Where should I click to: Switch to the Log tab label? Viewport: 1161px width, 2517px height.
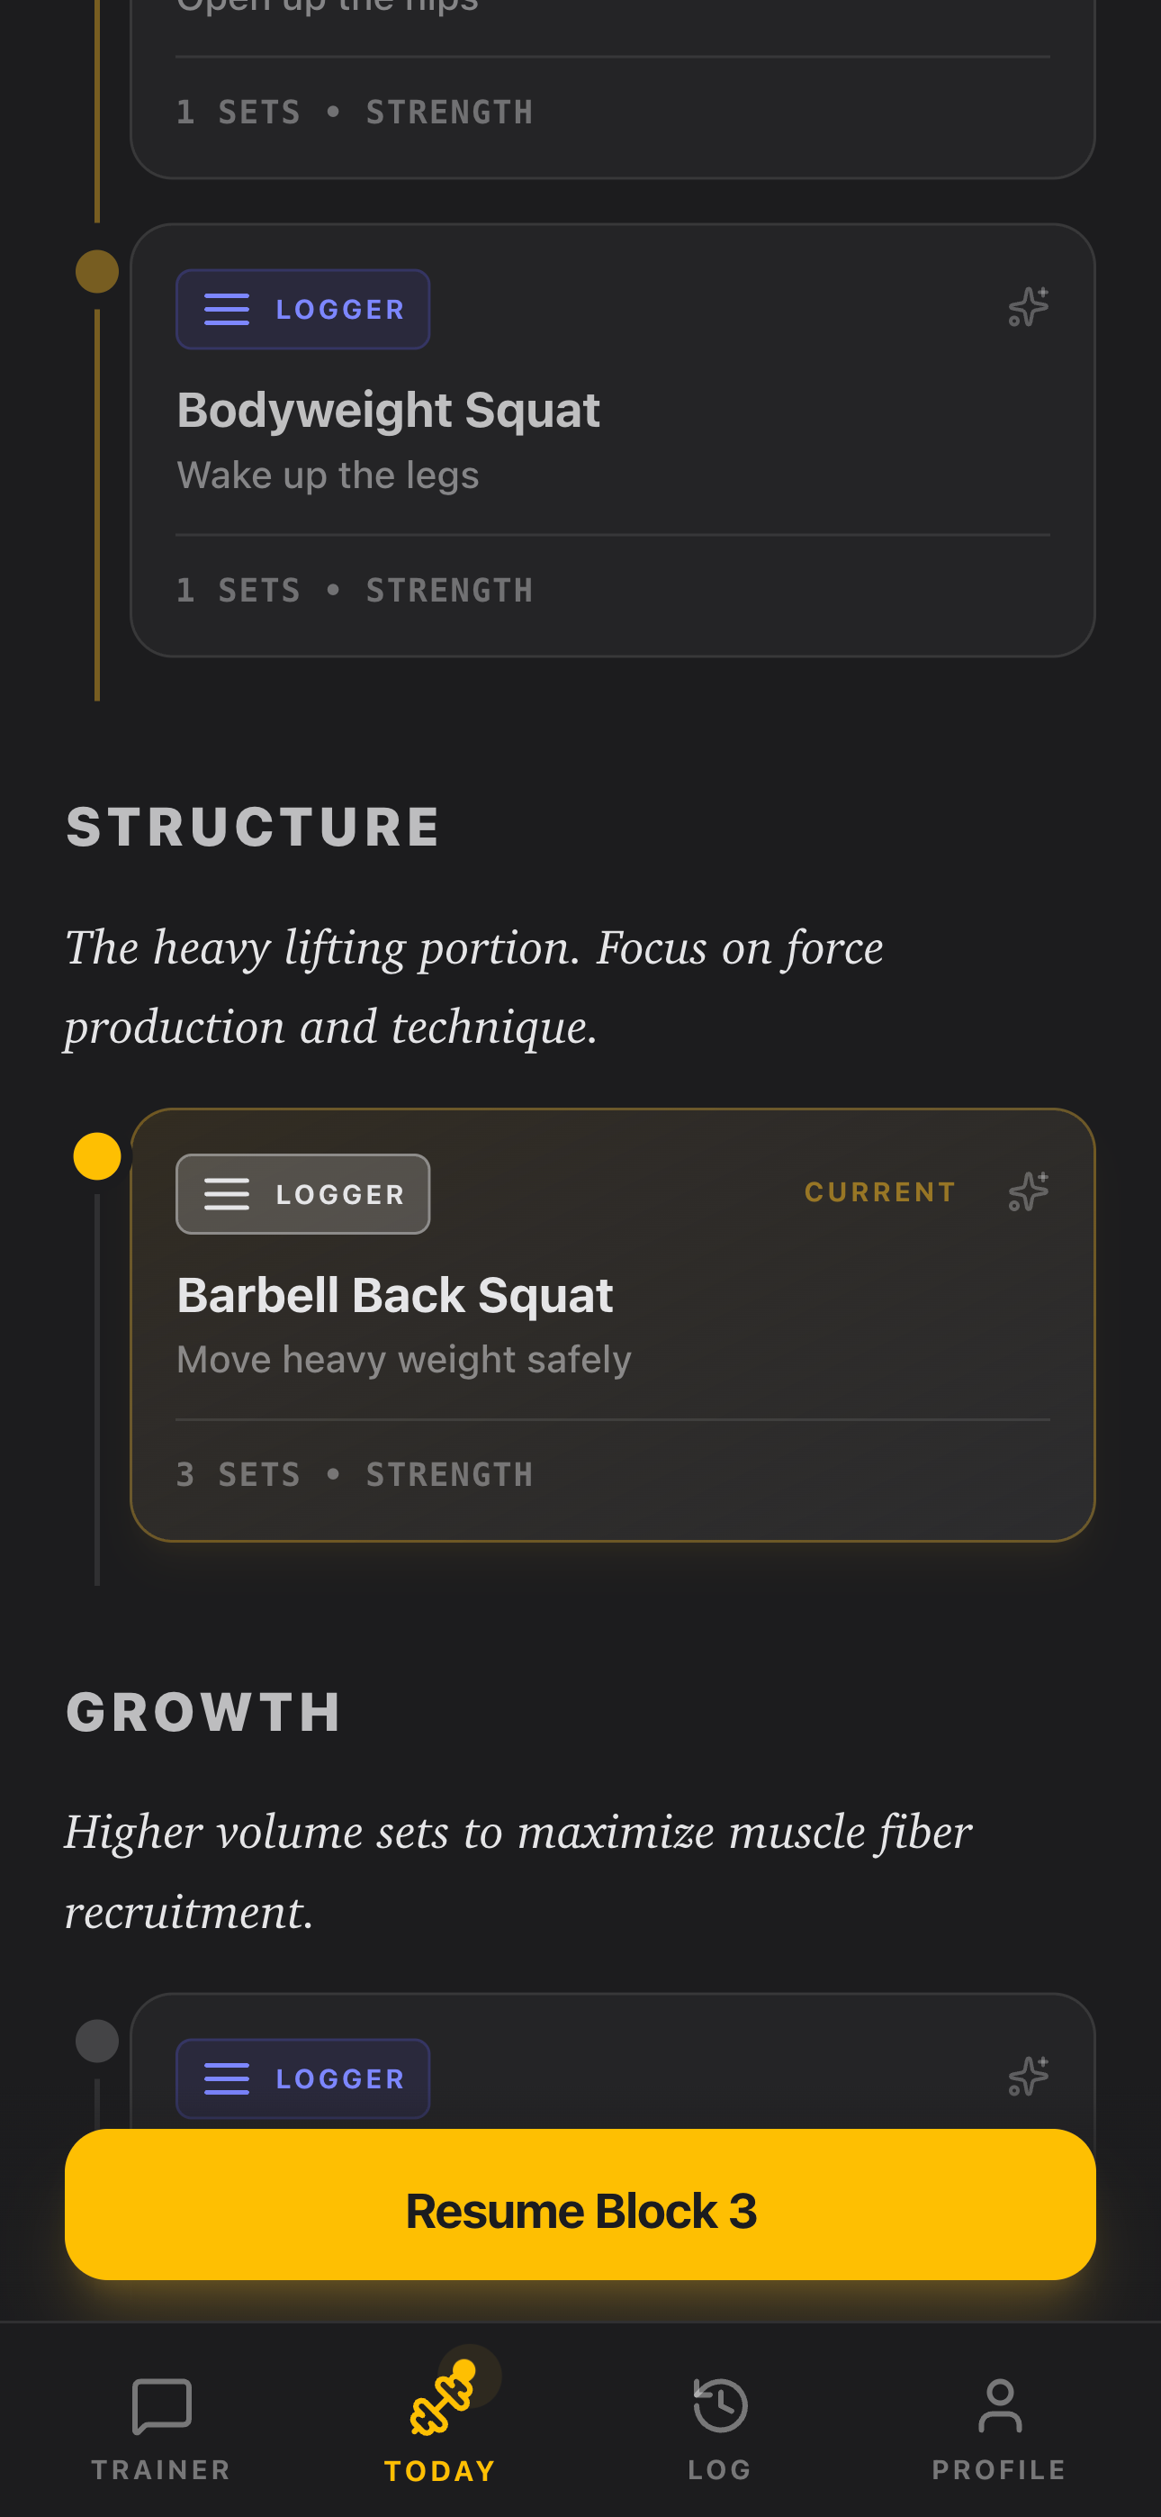[720, 2470]
